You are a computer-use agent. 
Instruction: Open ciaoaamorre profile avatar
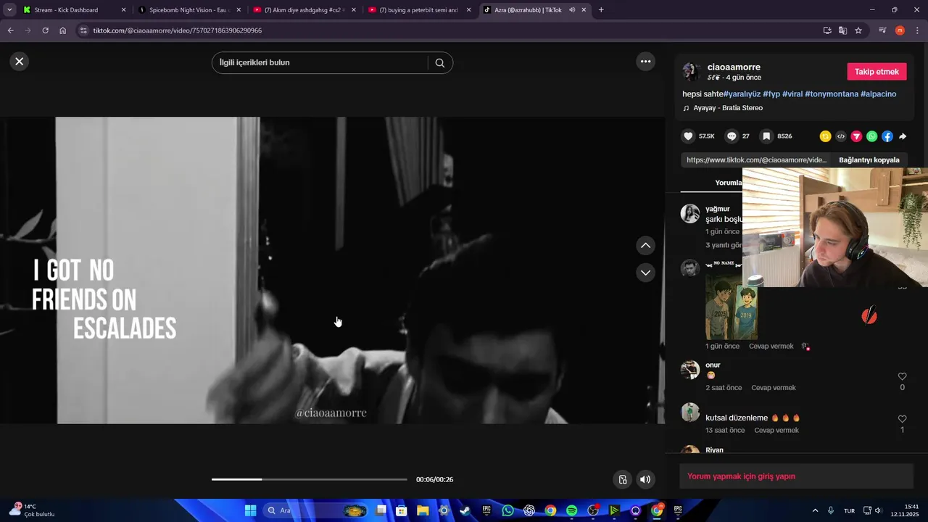click(x=692, y=72)
